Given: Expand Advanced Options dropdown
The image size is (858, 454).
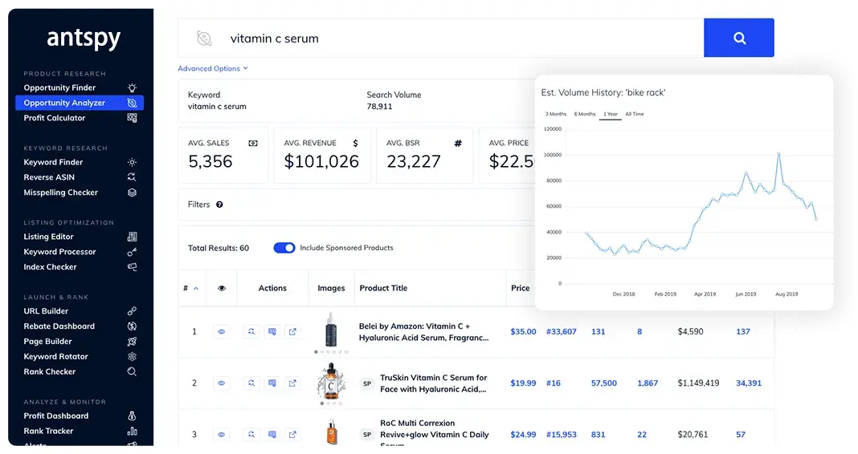Looking at the screenshot, I should point(212,68).
